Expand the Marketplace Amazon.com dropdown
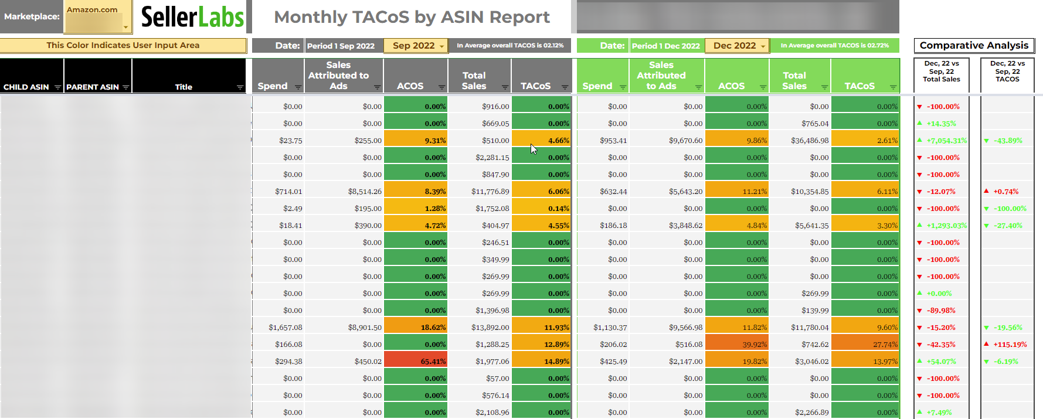Screen dimensions: 1043x419 point(125,27)
